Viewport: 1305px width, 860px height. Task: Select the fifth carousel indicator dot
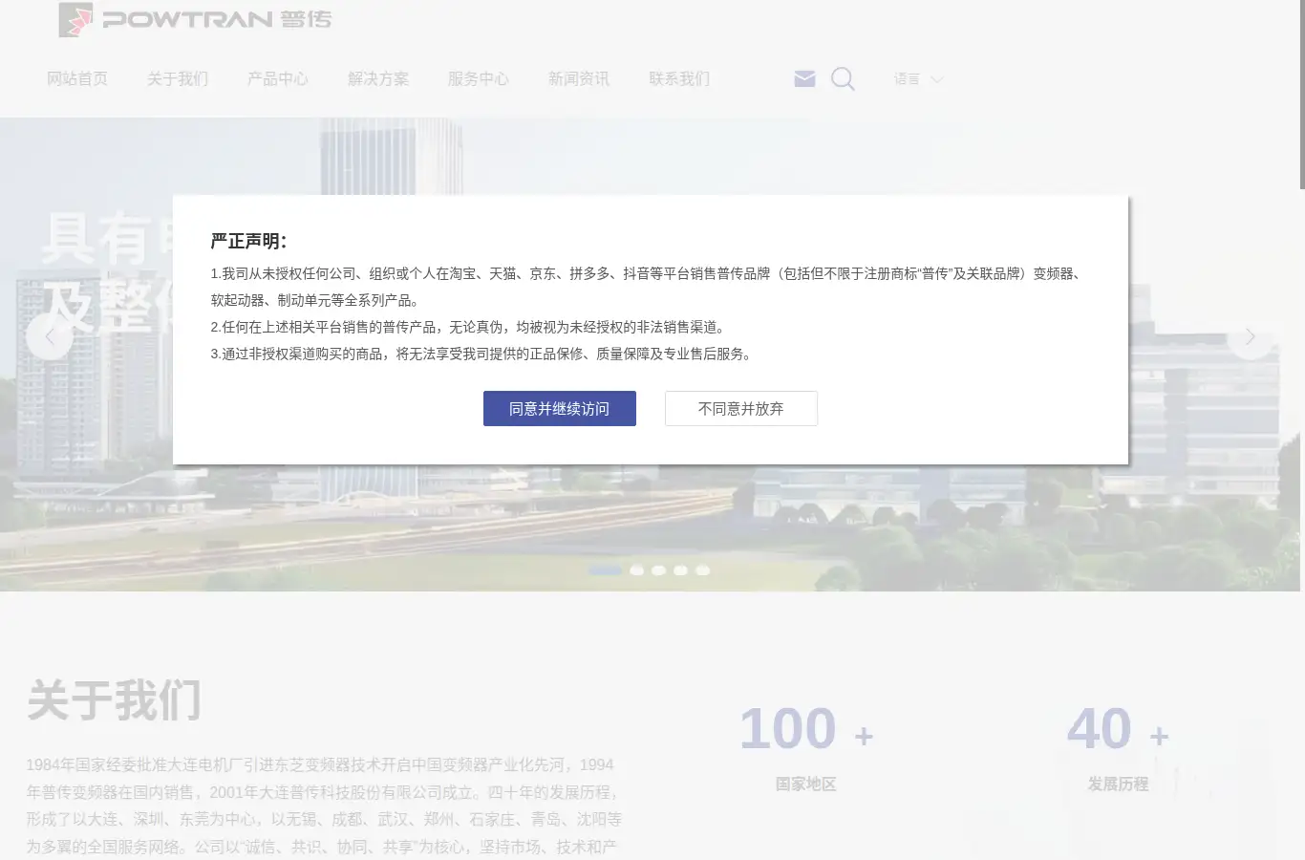[x=703, y=570]
